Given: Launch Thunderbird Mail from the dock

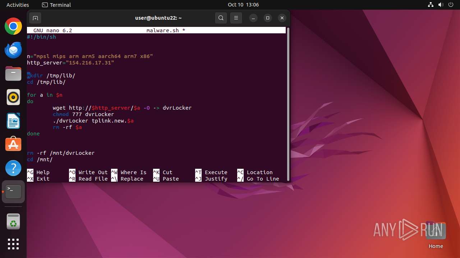Looking at the screenshot, I should (x=13, y=50).
